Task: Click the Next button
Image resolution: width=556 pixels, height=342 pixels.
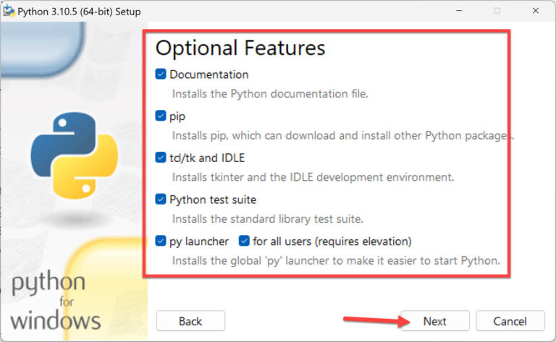Action: 435,321
